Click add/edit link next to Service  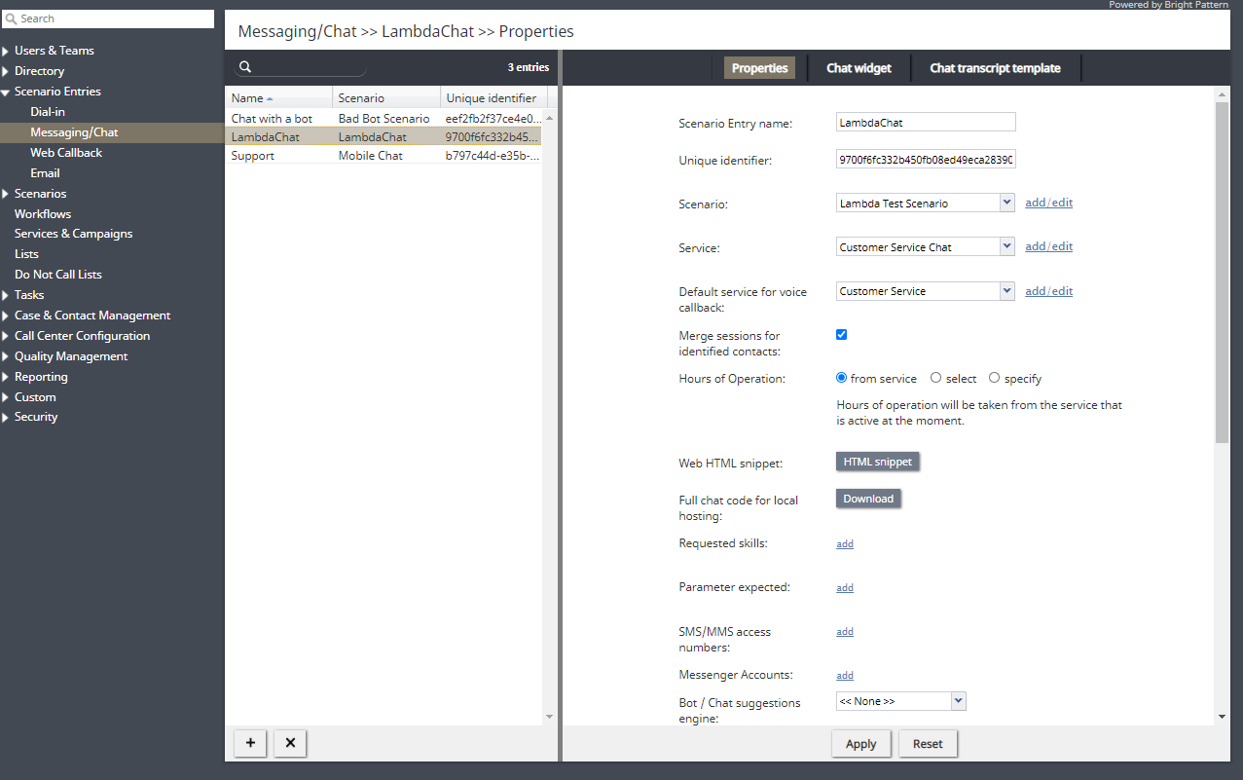(x=1049, y=246)
